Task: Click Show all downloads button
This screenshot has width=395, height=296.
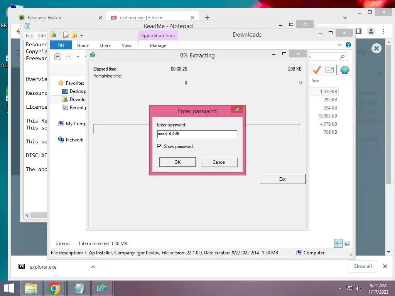Action: [x=363, y=266]
